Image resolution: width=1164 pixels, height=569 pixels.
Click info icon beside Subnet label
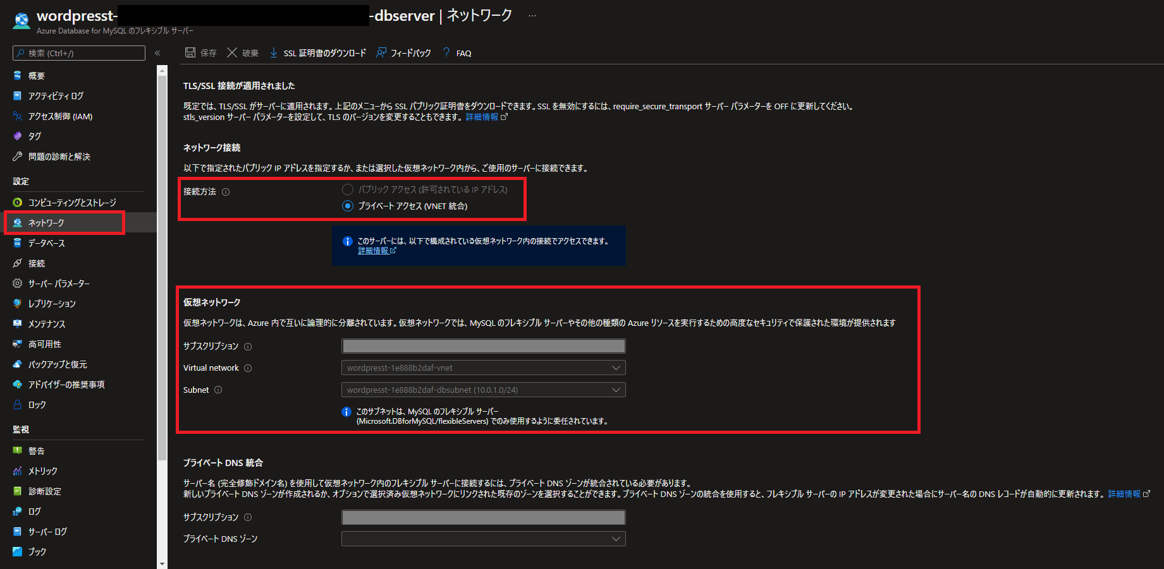(x=218, y=390)
